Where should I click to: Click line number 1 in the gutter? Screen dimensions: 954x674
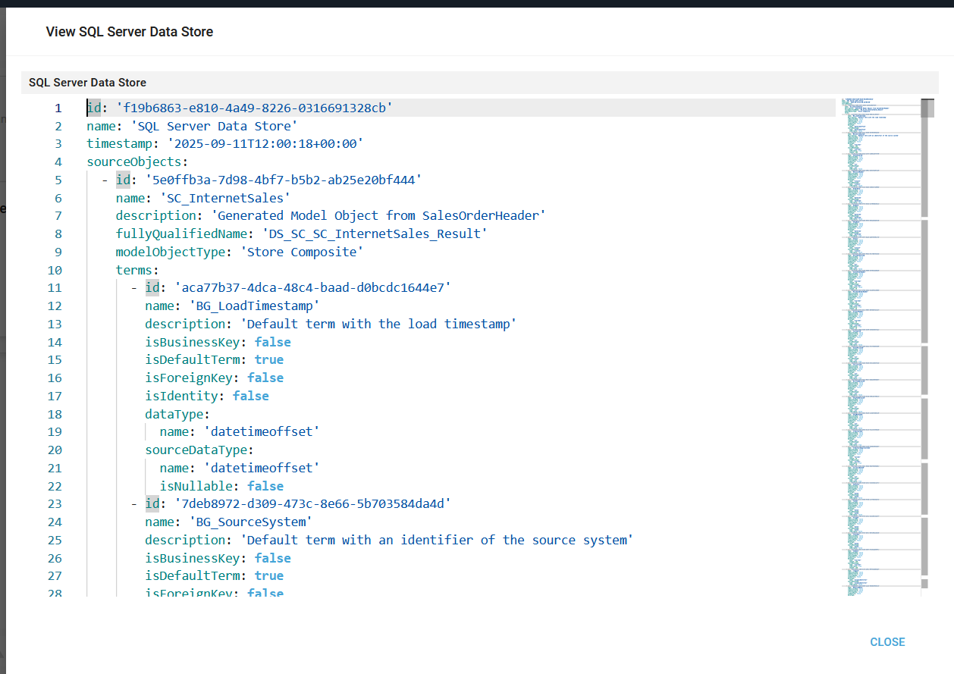point(58,108)
